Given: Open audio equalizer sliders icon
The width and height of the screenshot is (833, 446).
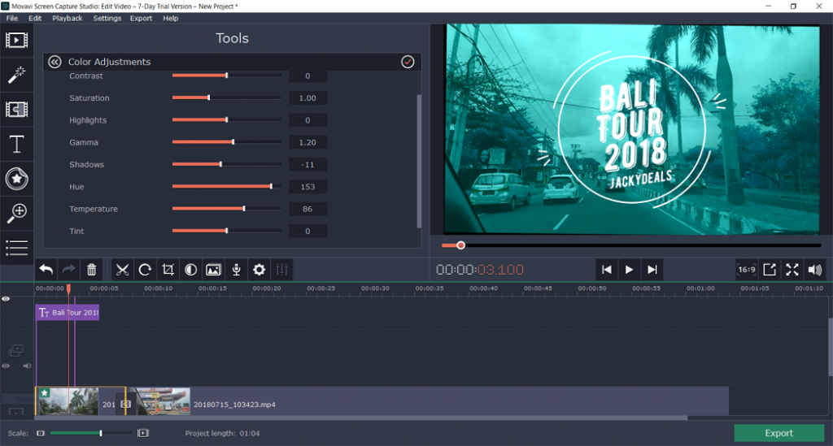Looking at the screenshot, I should click(282, 270).
